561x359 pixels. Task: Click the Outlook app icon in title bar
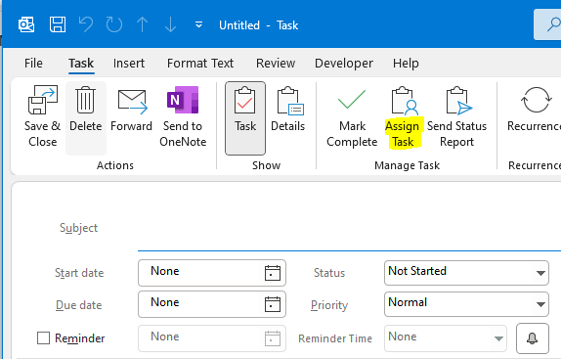(x=26, y=25)
